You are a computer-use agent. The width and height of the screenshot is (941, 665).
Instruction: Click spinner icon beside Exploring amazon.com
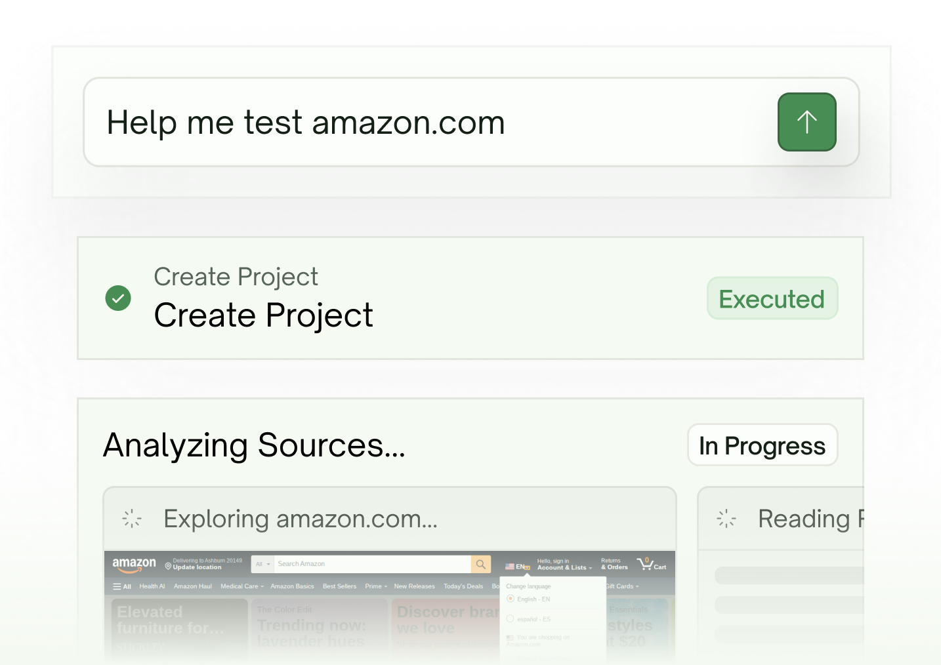132,519
